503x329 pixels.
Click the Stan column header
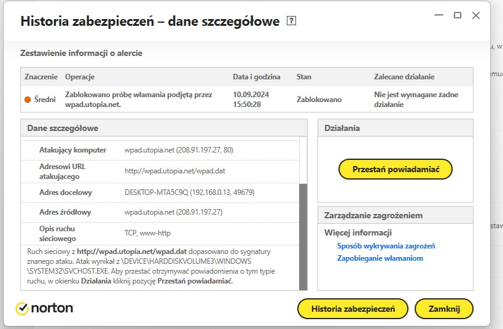point(304,77)
